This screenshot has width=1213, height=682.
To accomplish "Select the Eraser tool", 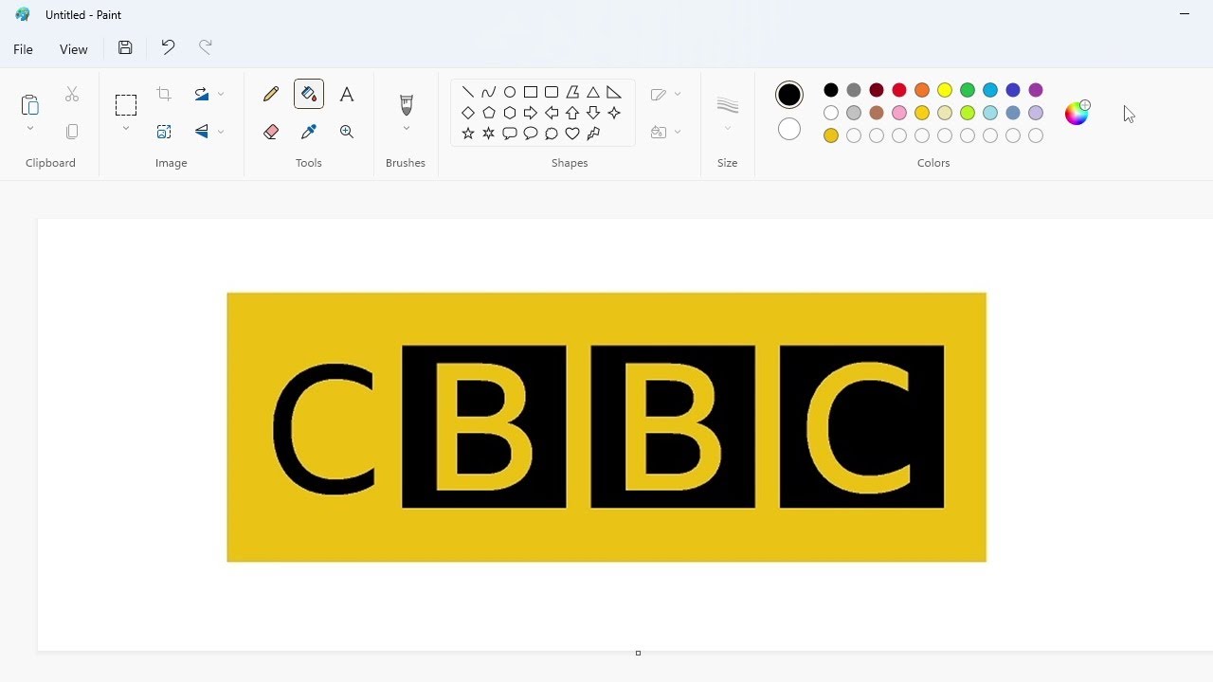I will point(271,132).
